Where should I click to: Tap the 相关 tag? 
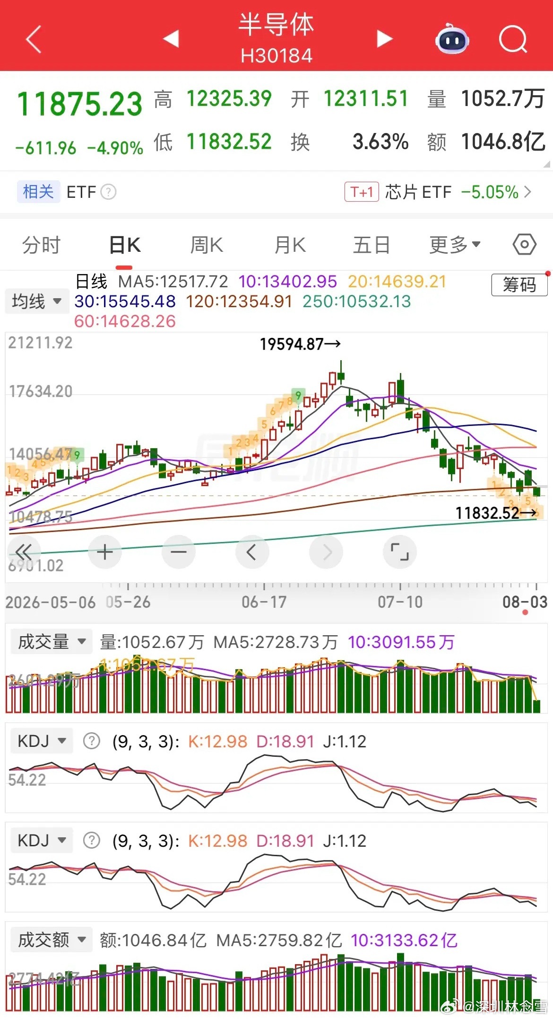coord(38,192)
